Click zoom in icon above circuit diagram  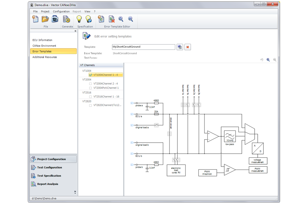268,60
